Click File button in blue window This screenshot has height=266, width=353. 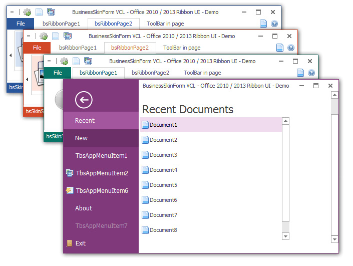[x=21, y=24]
